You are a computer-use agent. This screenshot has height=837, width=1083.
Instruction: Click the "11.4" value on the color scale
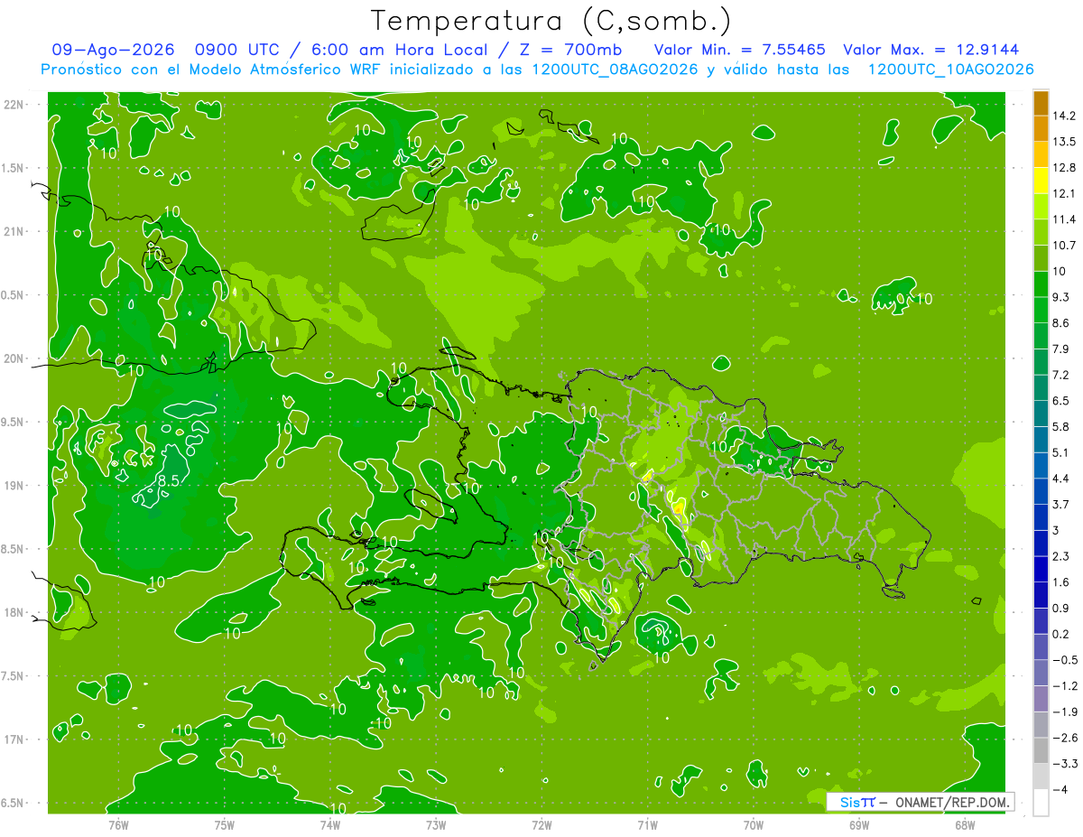coord(1063,219)
